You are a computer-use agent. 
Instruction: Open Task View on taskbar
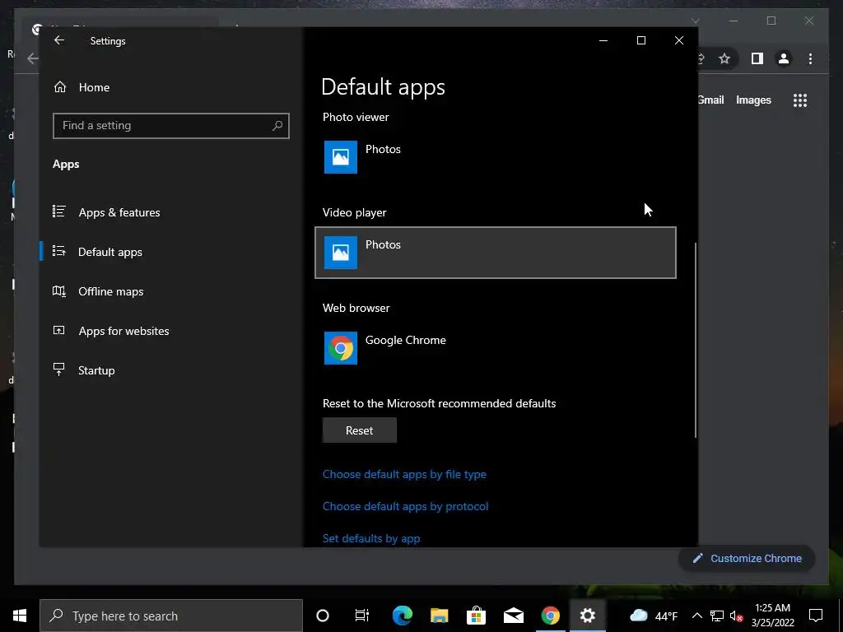(362, 616)
